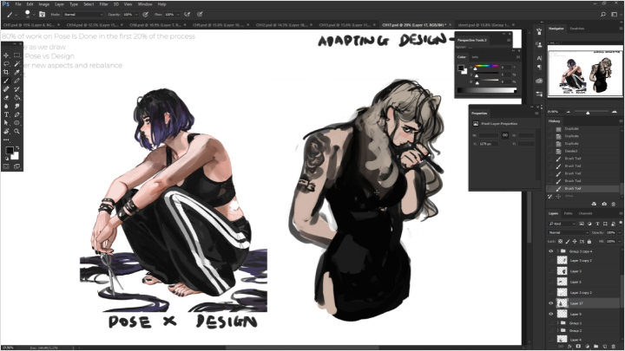This screenshot has height=351, width=625.
Task: Toggle lock all icon in Layers panel
Action: [589, 242]
